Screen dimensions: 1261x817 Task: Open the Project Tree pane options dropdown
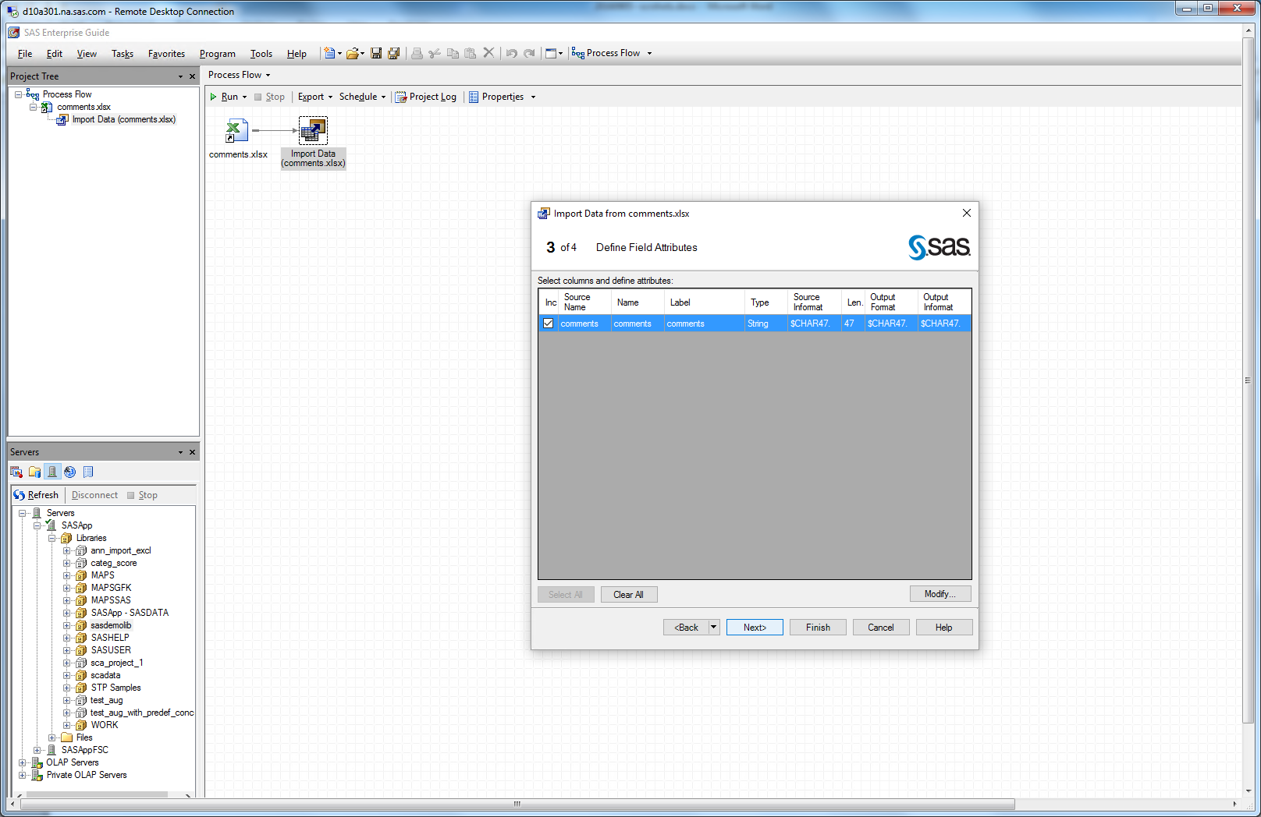[180, 76]
